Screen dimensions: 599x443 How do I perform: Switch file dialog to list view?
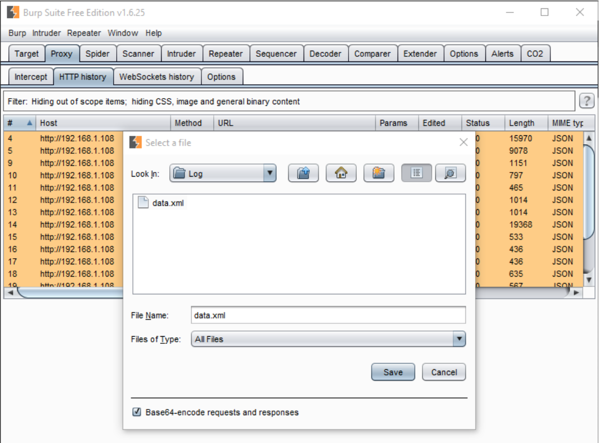click(x=416, y=173)
